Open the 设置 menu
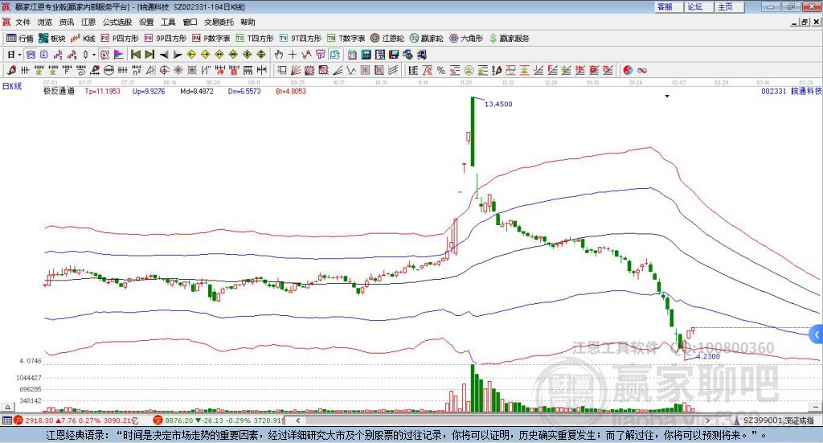Viewport: 823px width, 443px height. (146, 22)
